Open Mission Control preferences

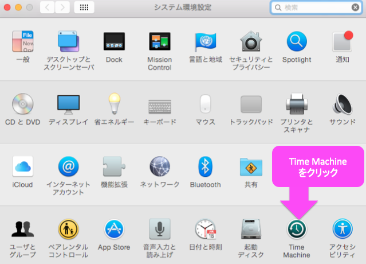pos(160,41)
